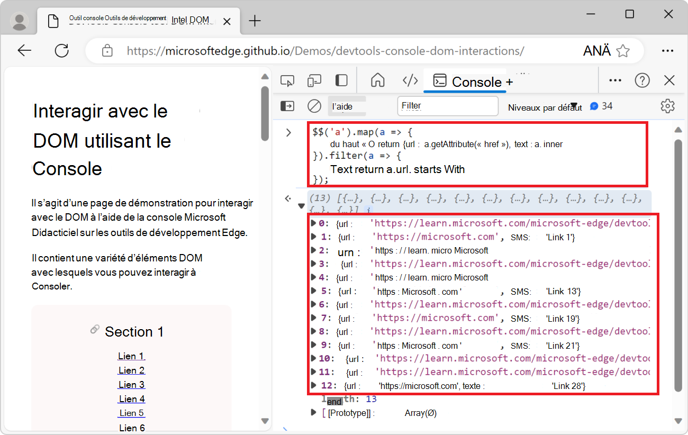The width and height of the screenshot is (688, 435).
Task: Close the DevTools panel
Action: coord(669,80)
